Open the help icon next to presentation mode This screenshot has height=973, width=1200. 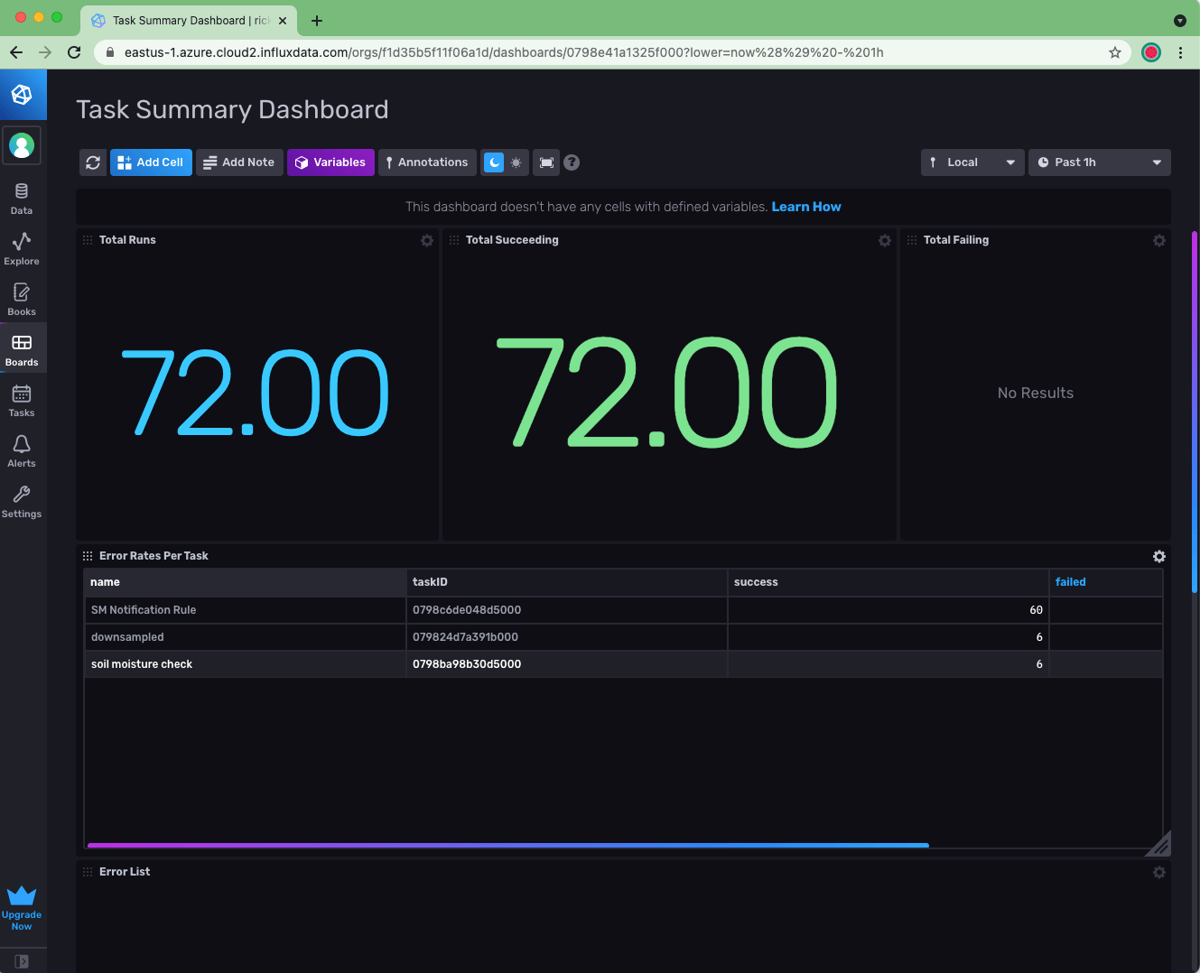pyautogui.click(x=571, y=162)
